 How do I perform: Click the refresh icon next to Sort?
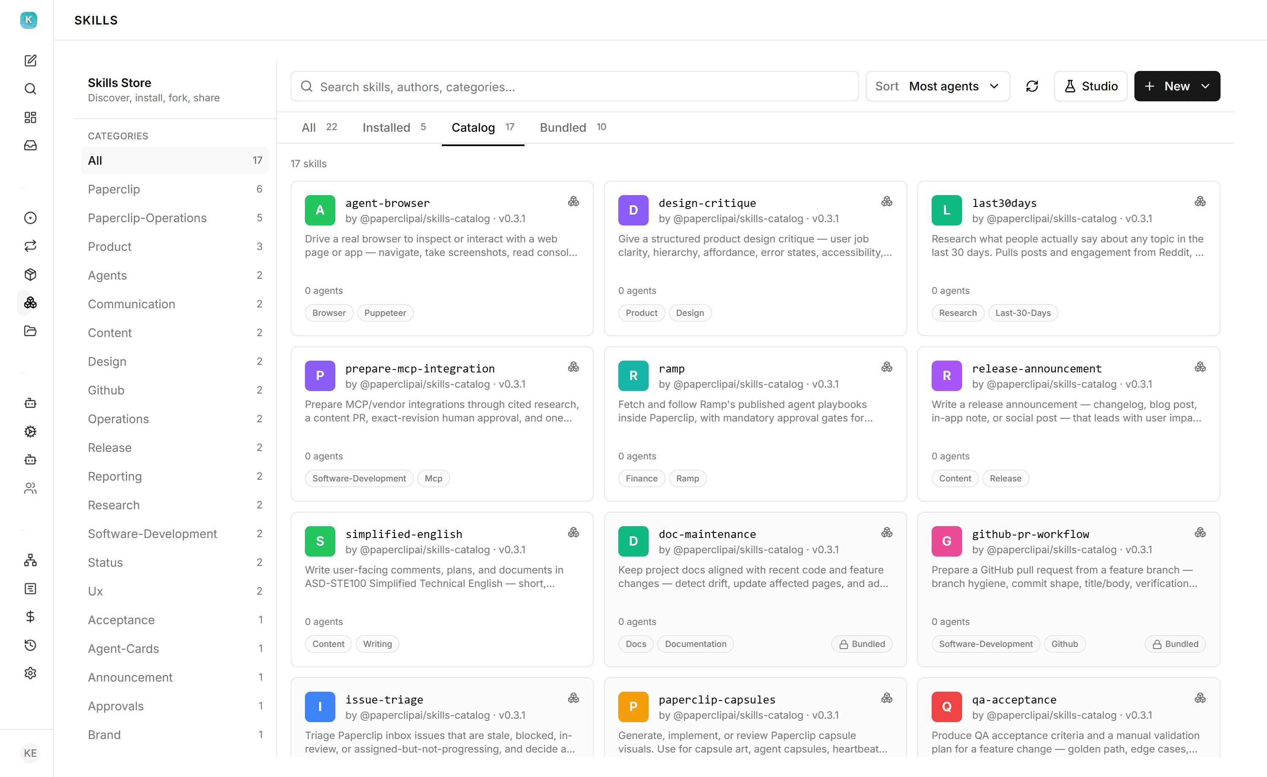1032,87
